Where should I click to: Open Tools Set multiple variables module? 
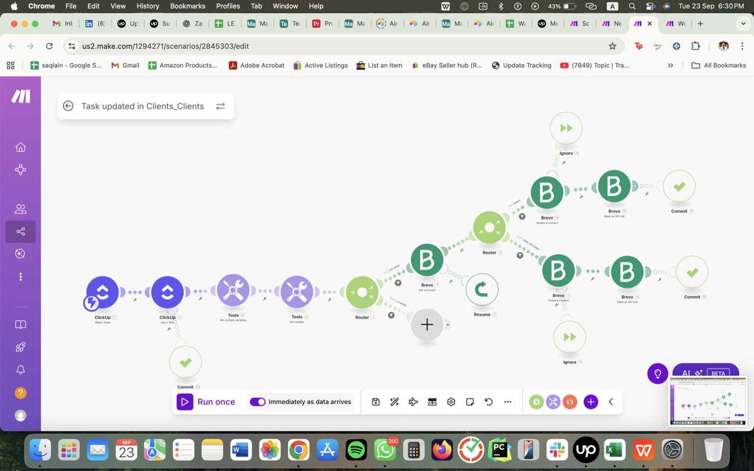click(233, 291)
